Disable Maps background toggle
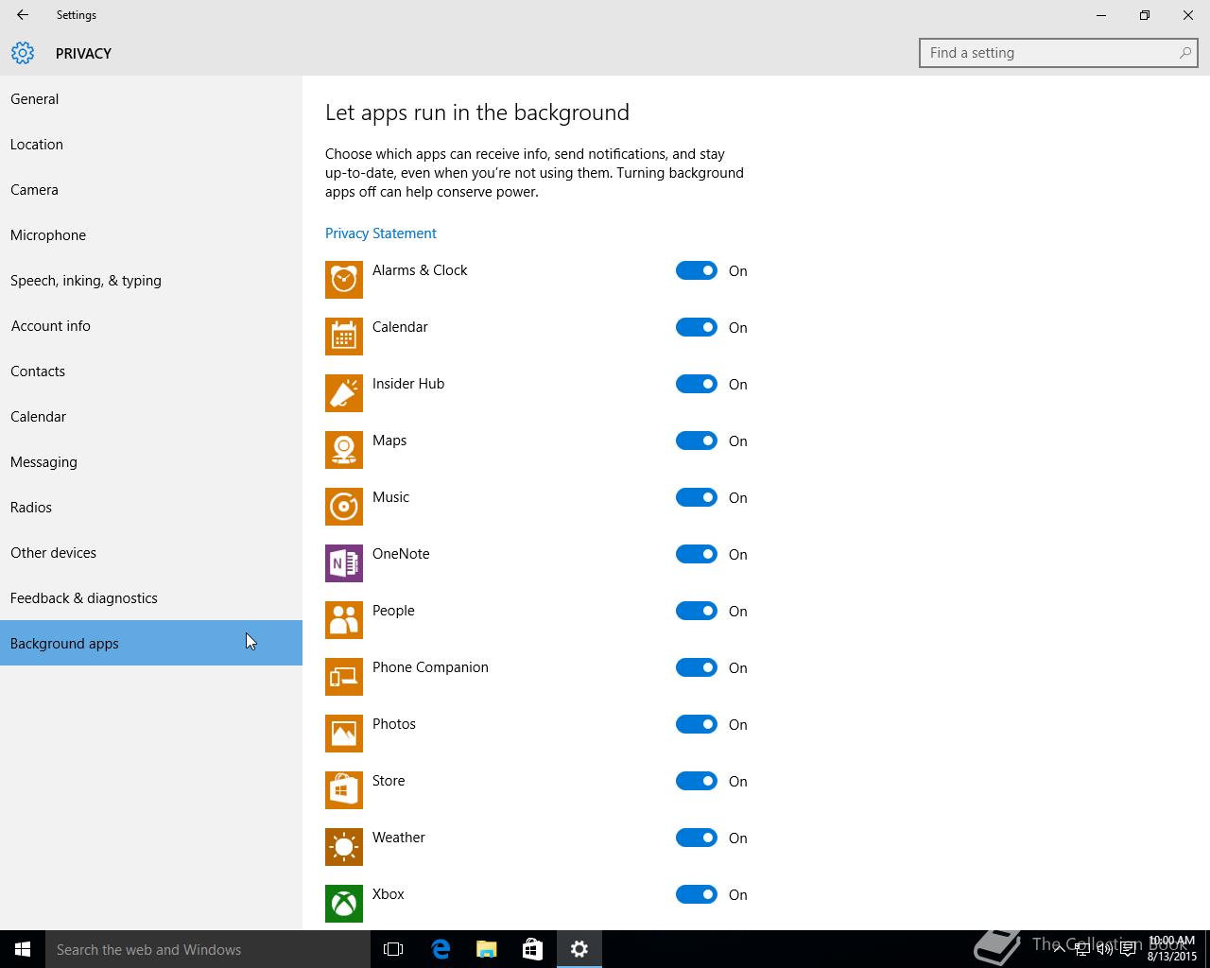This screenshot has width=1210, height=968. (697, 441)
